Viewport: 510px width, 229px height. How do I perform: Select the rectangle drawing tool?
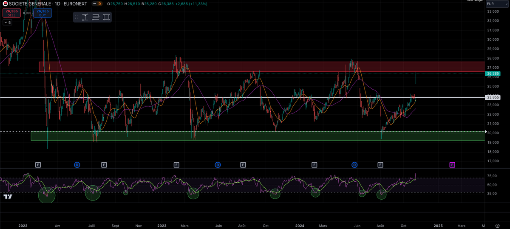pyautogui.click(x=106, y=17)
